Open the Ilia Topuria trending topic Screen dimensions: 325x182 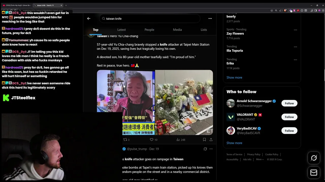tap(235, 51)
